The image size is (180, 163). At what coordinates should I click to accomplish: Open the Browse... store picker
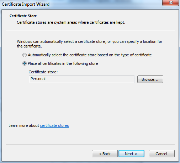point(150,79)
